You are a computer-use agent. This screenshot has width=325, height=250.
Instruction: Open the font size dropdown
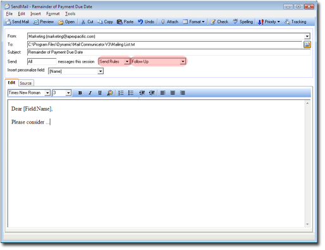coord(68,93)
